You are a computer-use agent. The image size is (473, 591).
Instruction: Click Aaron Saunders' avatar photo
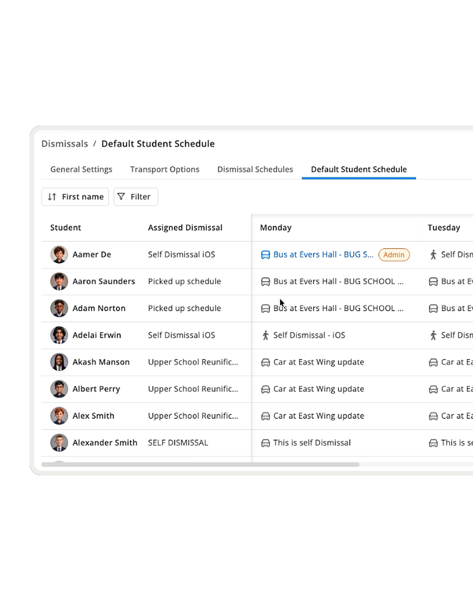(59, 282)
